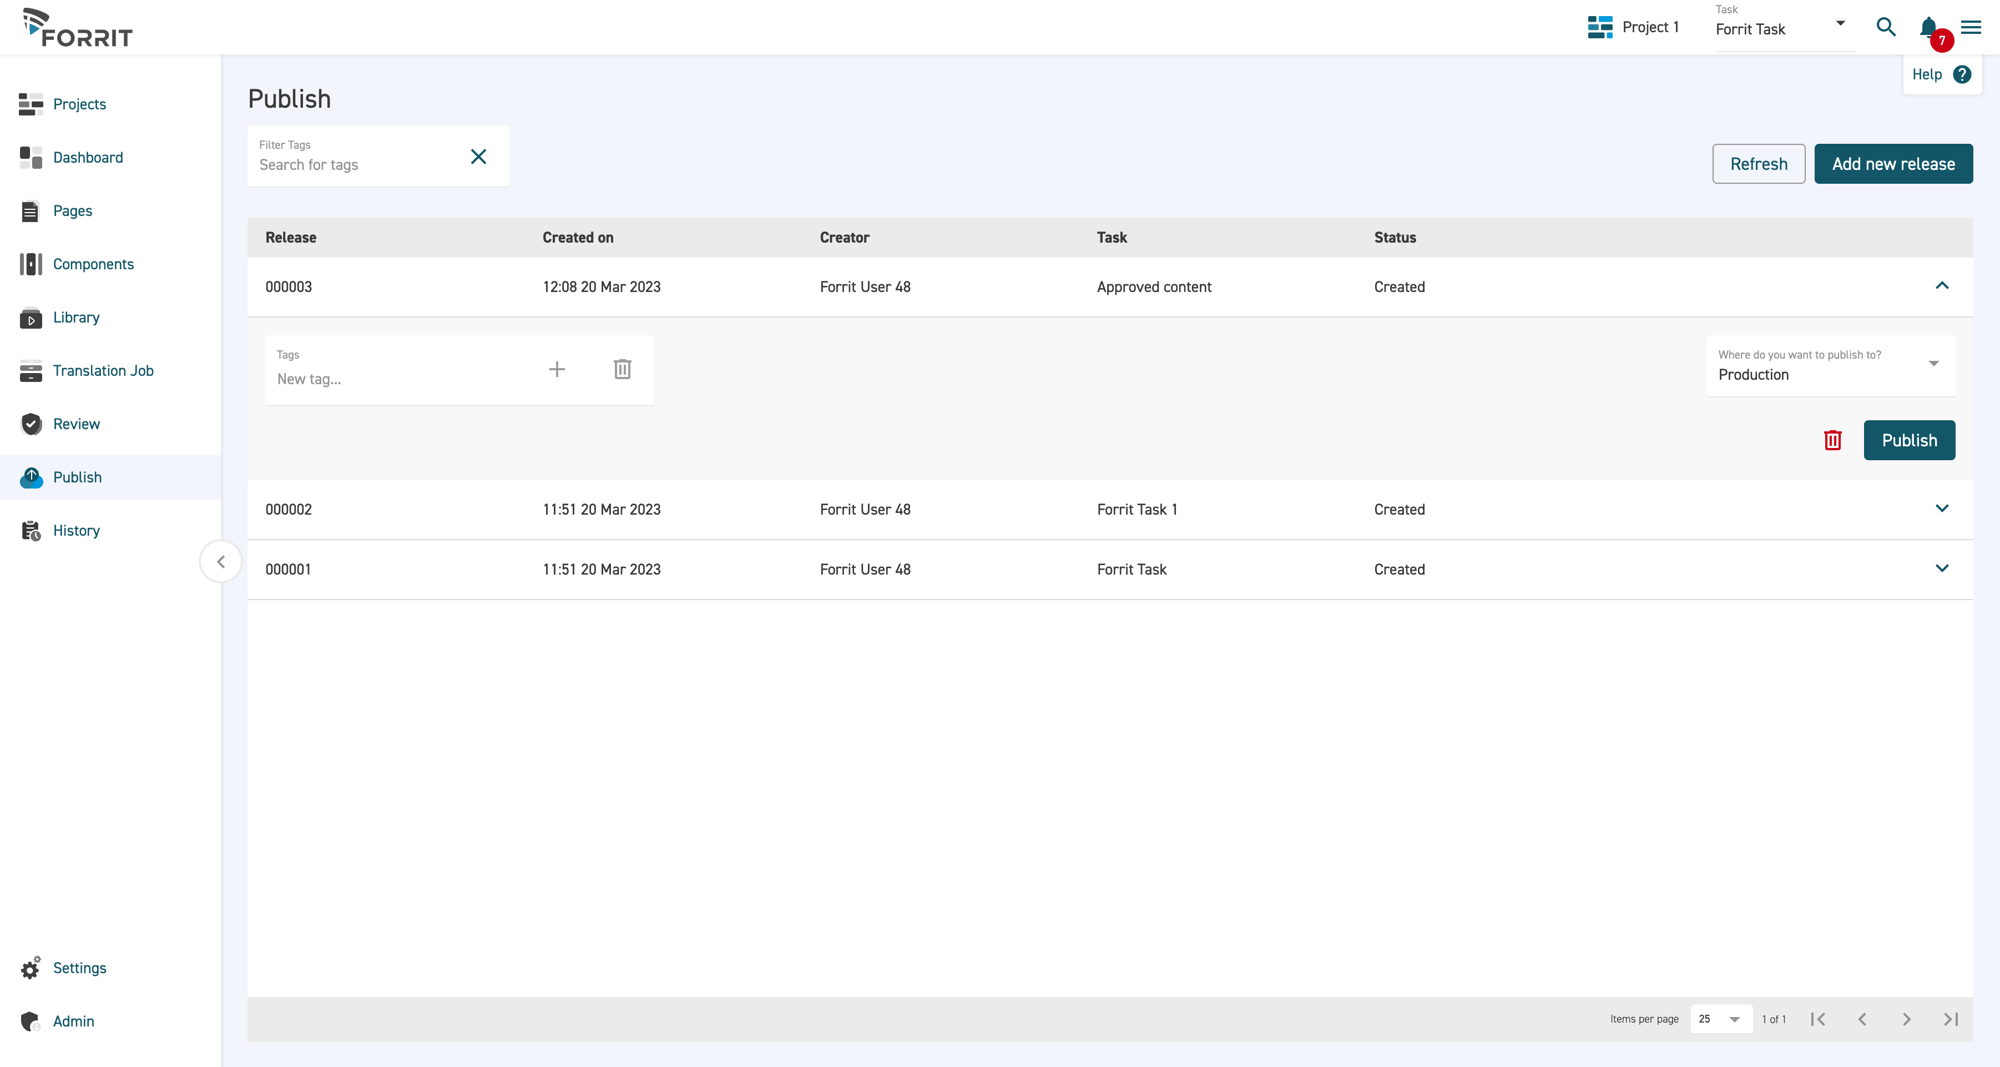
Task: Open Settings from the sidebar
Action: click(79, 968)
